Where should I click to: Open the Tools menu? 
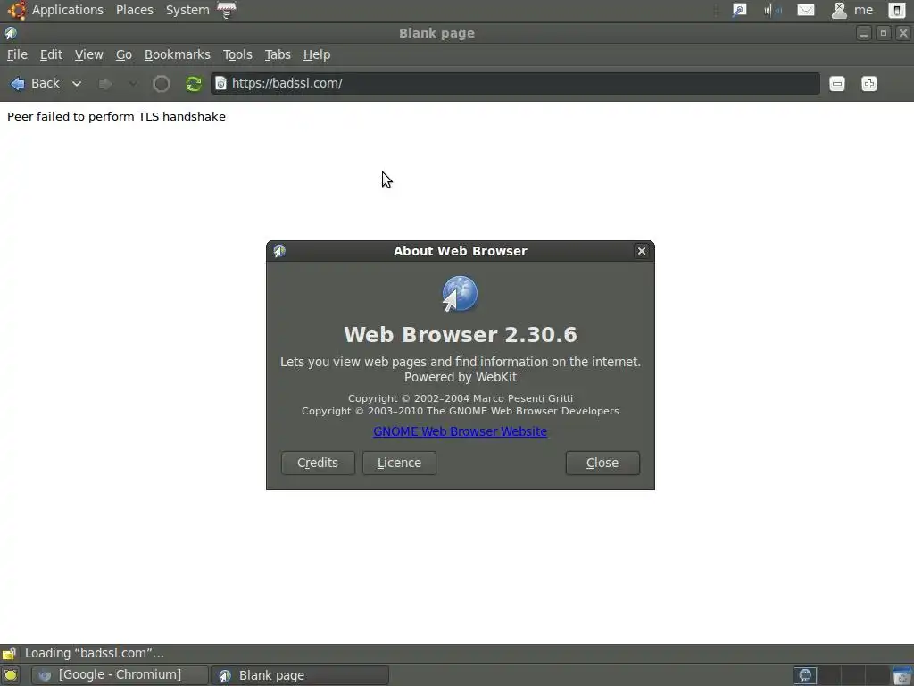[237, 54]
